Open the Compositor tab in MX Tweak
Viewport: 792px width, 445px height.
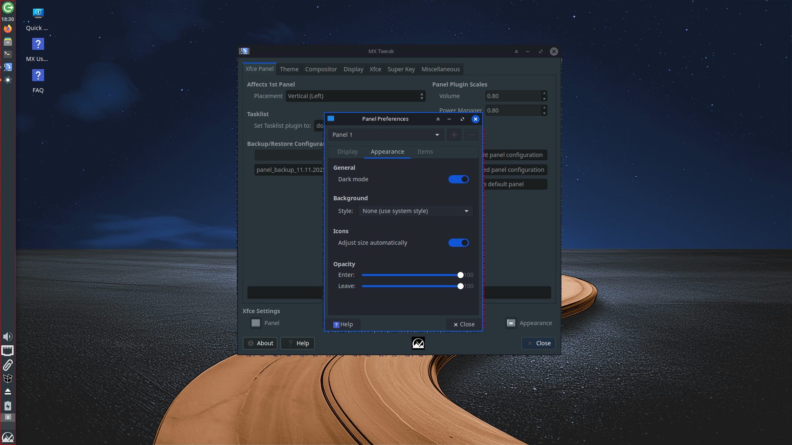(x=321, y=69)
